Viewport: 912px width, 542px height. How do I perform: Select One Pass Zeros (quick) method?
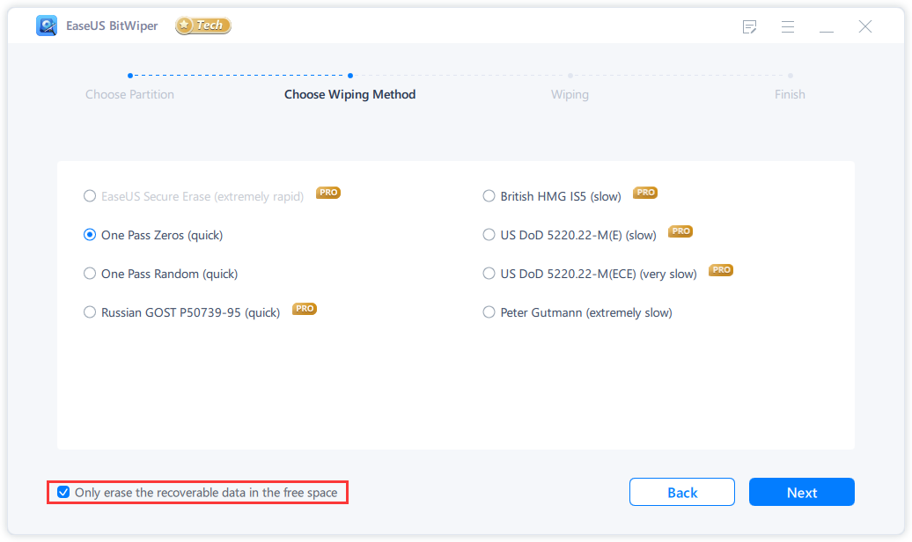(x=90, y=235)
